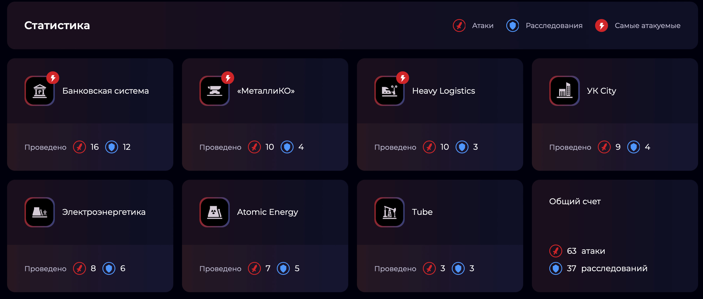The image size is (703, 299).
Task: Click the Электроэнергетика power plant icon
Action: pyautogui.click(x=40, y=212)
